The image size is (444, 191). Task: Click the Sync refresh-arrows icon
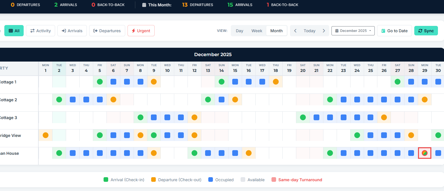pos(420,30)
